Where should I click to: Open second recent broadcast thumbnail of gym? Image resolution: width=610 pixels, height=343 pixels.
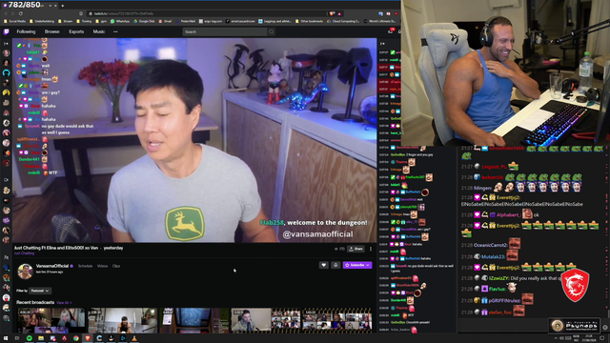[x=123, y=320]
